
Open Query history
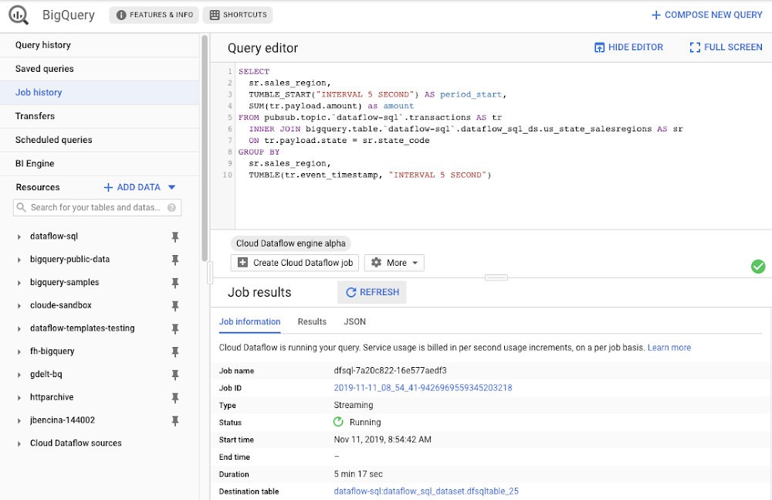(x=100, y=45)
